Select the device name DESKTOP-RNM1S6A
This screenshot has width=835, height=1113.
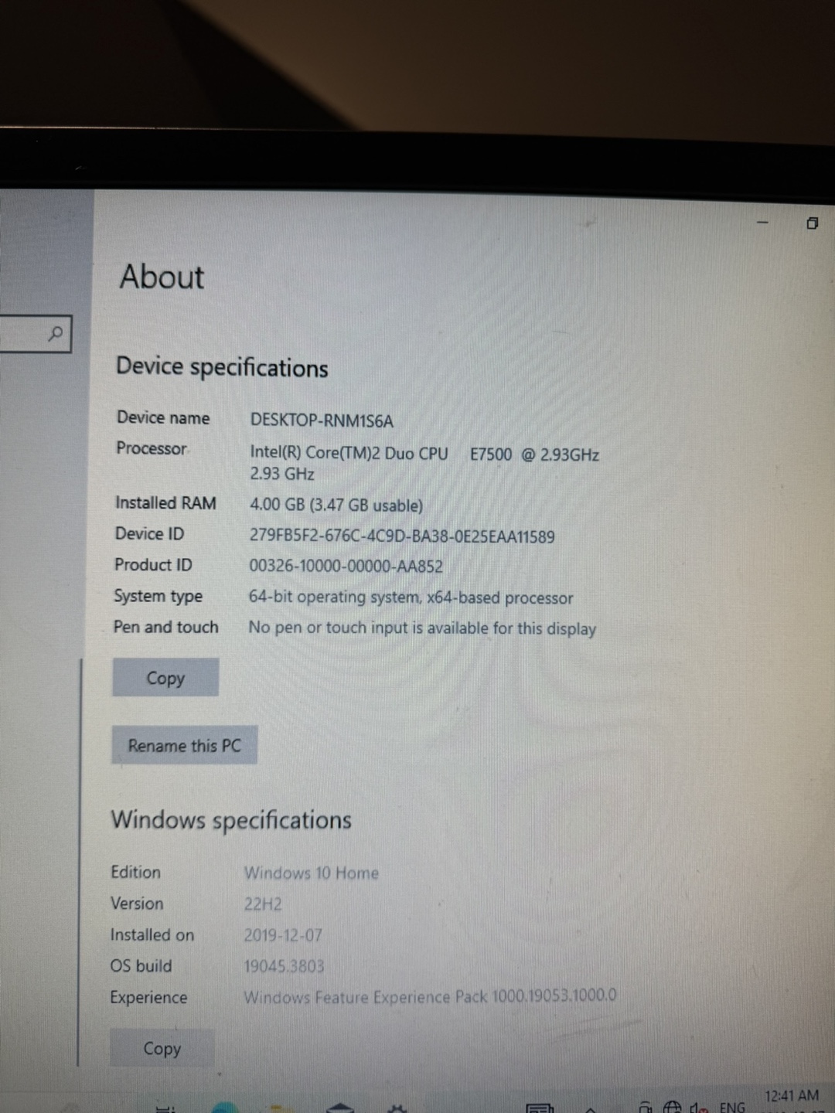coord(322,420)
